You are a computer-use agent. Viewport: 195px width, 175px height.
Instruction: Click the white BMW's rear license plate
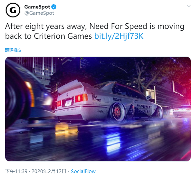pos(68,103)
